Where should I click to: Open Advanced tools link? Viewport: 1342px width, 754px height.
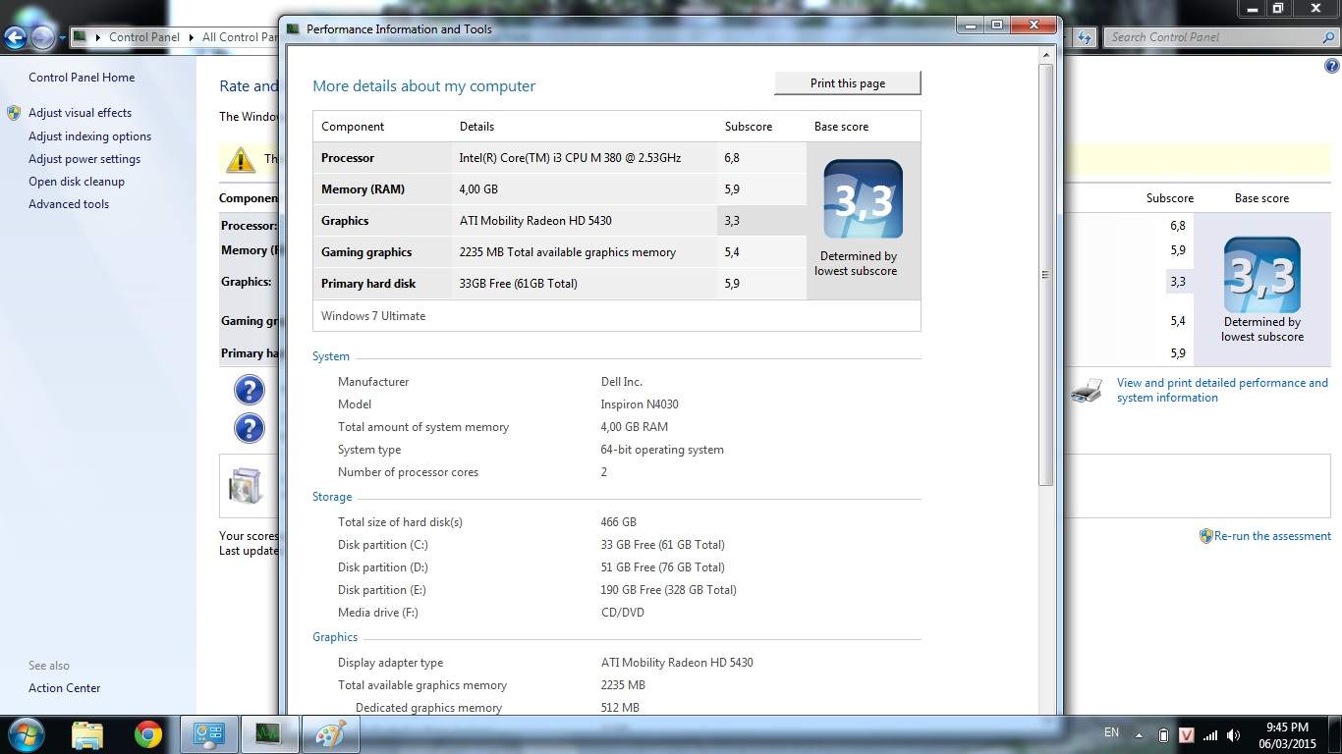pyautogui.click(x=69, y=204)
